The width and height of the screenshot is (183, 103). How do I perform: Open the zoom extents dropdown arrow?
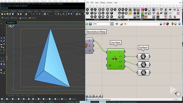pyautogui.click(x=114, y=24)
